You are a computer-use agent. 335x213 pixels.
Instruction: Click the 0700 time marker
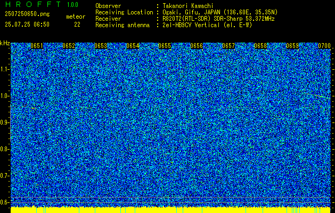pos(324,46)
